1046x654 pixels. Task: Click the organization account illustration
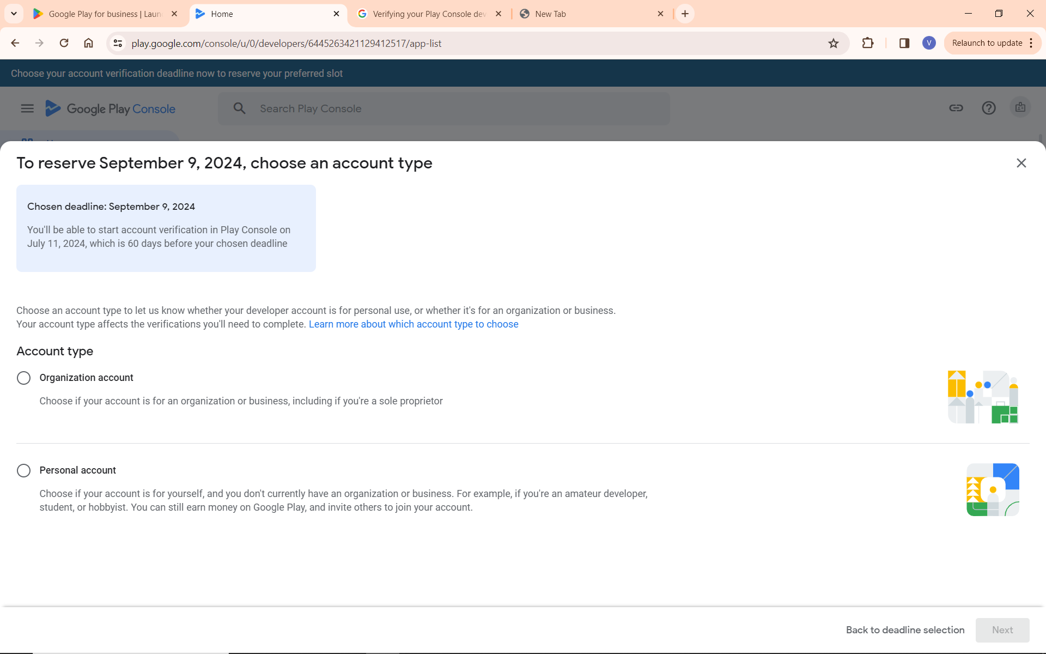pos(983,397)
